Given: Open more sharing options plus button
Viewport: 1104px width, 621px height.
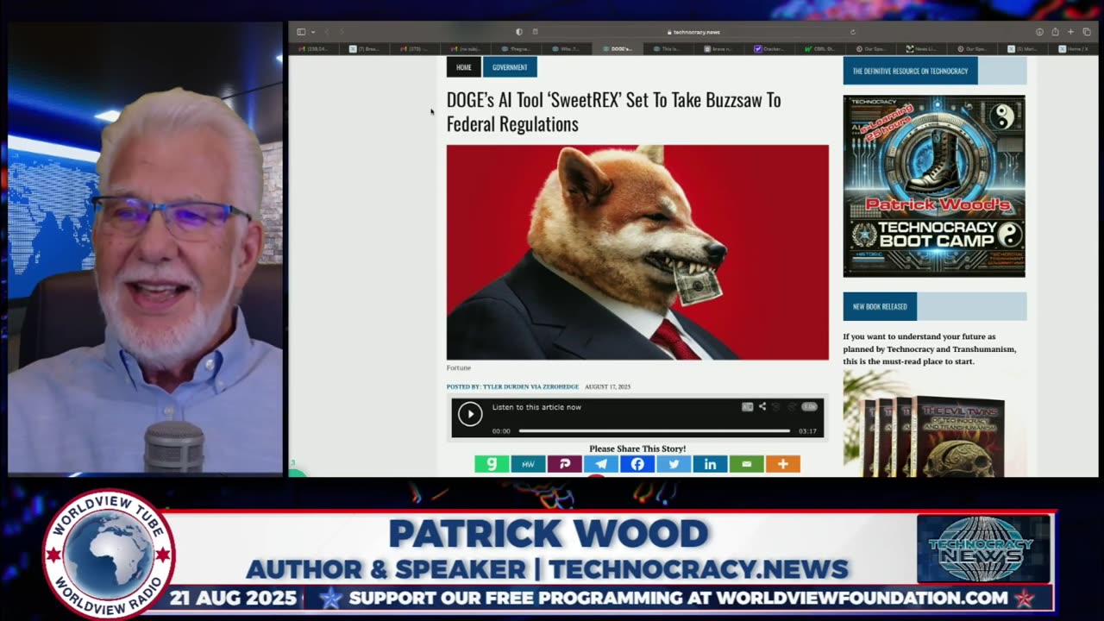Looking at the screenshot, I should (x=783, y=464).
